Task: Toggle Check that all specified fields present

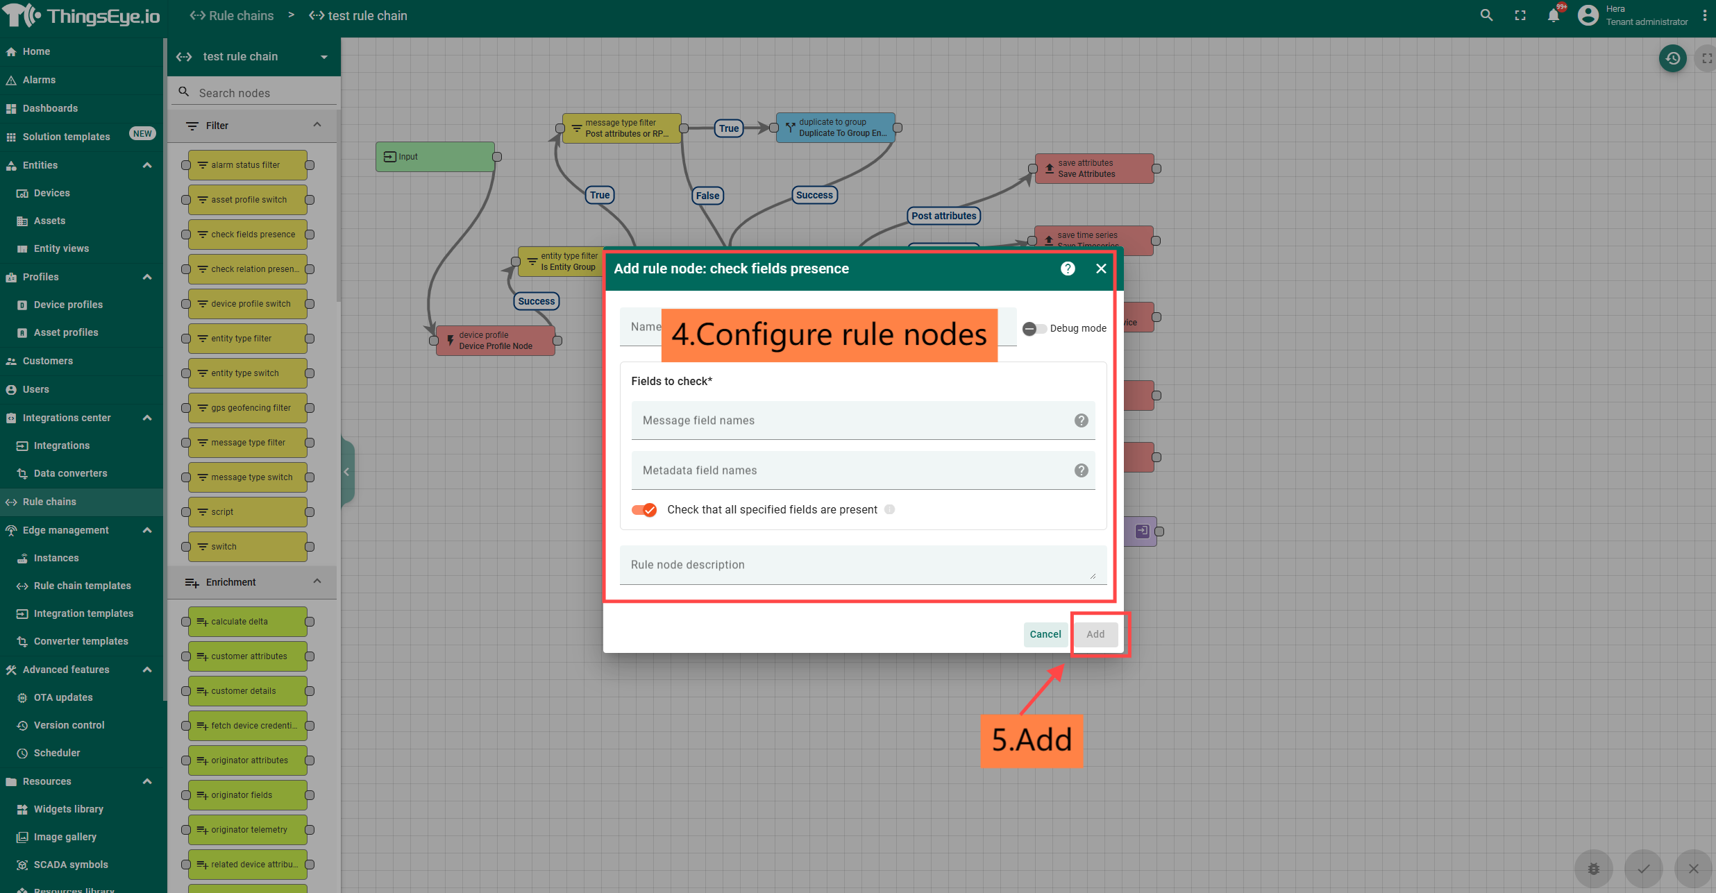Action: (643, 510)
